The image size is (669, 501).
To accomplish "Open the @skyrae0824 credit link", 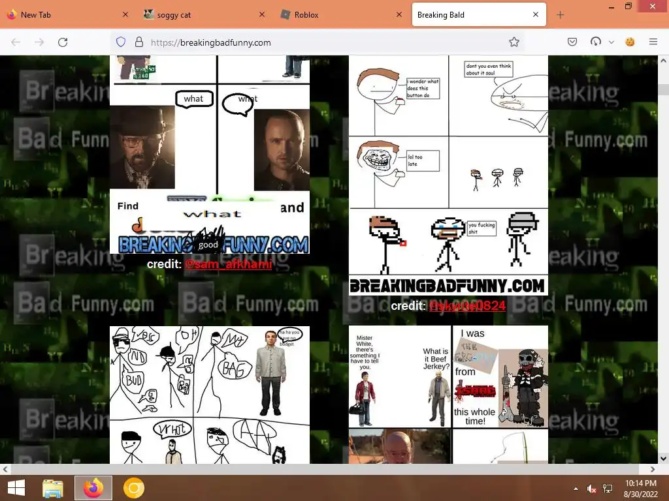I will click(x=467, y=305).
